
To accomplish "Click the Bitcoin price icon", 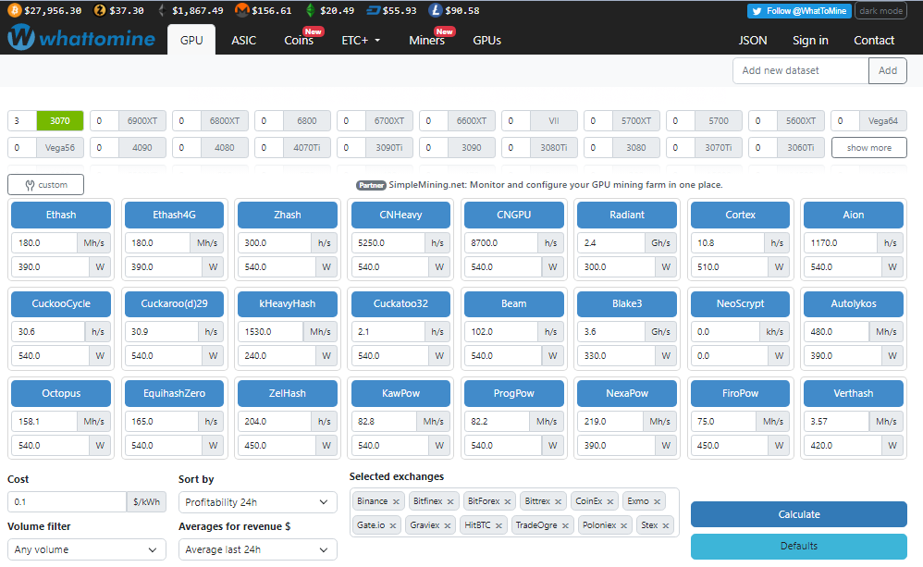I will tap(14, 10).
